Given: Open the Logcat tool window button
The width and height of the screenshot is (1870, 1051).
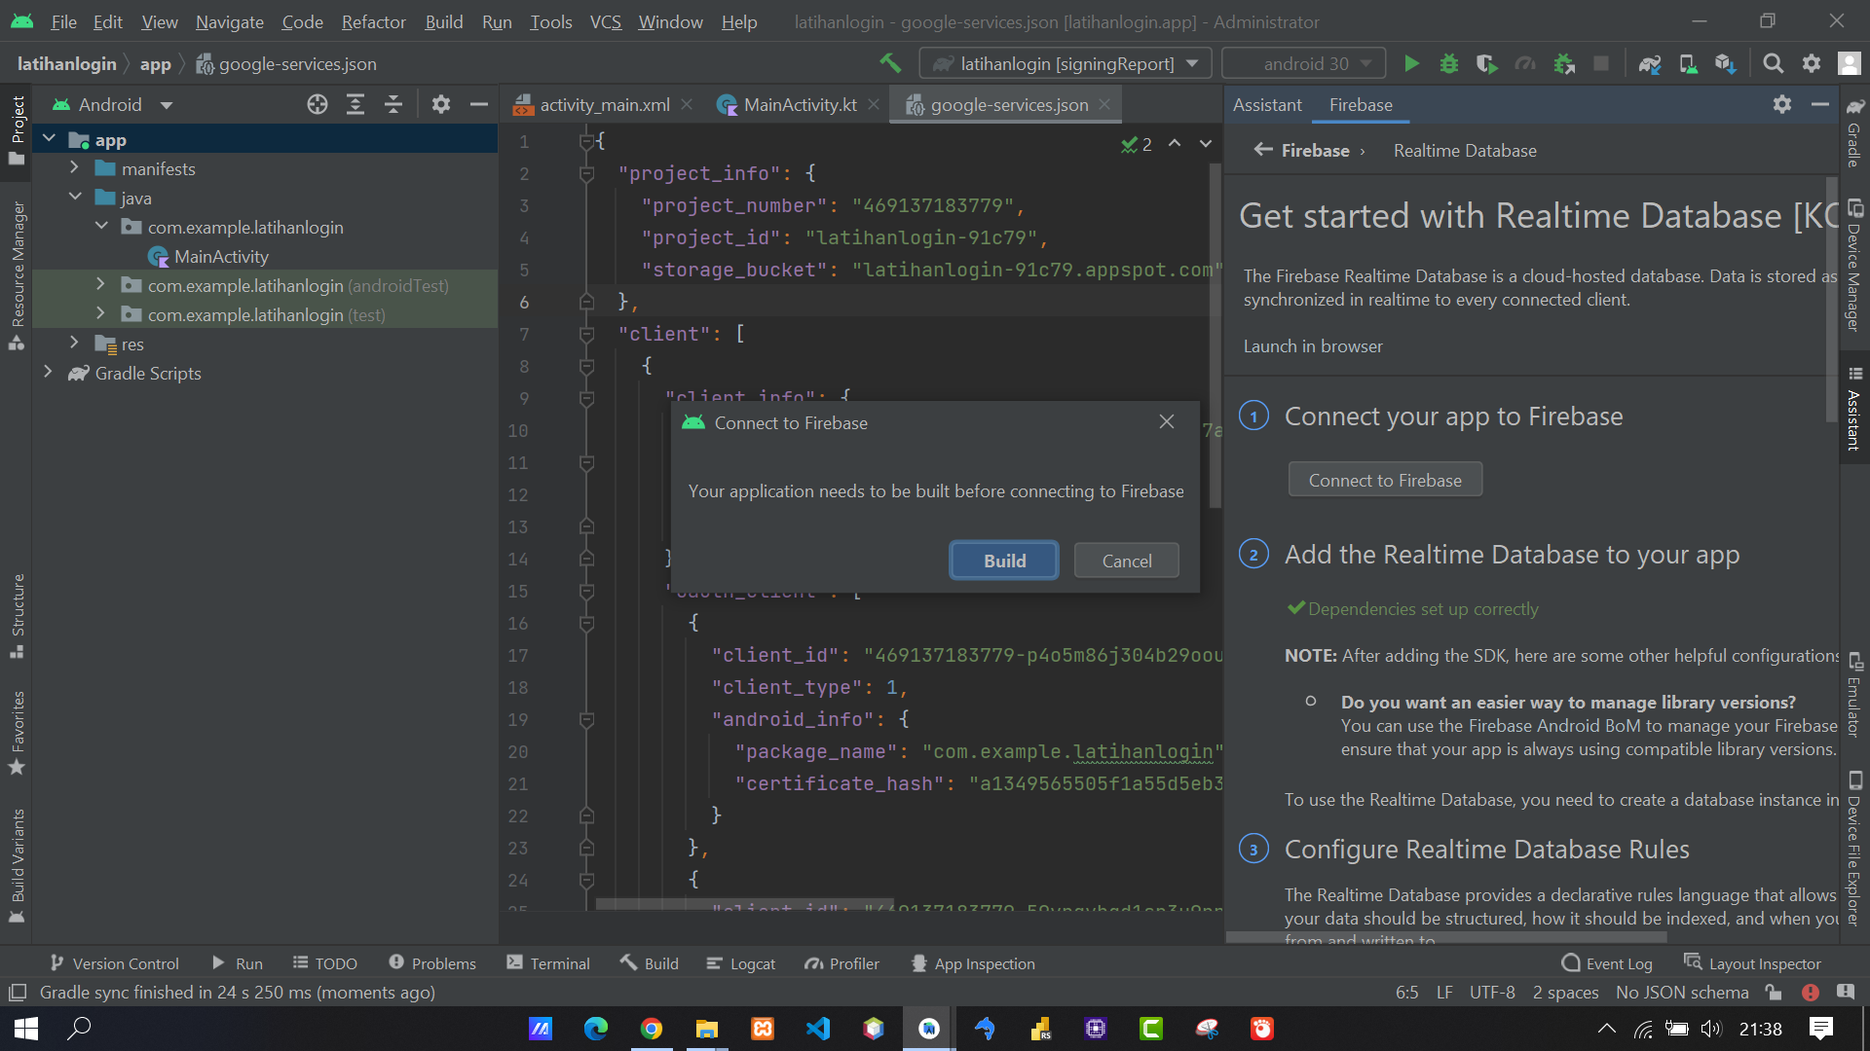Looking at the screenshot, I should 741,963.
